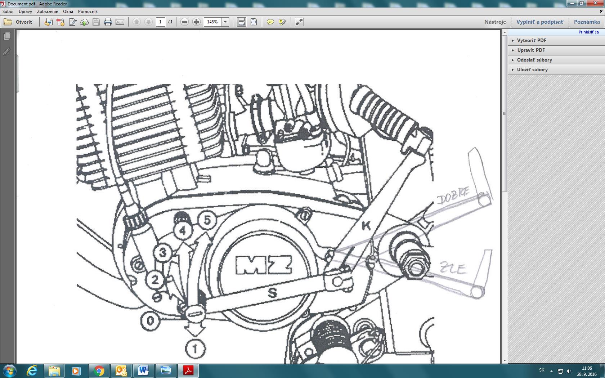Click the zoom in plus button
The width and height of the screenshot is (605, 378).
coord(196,22)
